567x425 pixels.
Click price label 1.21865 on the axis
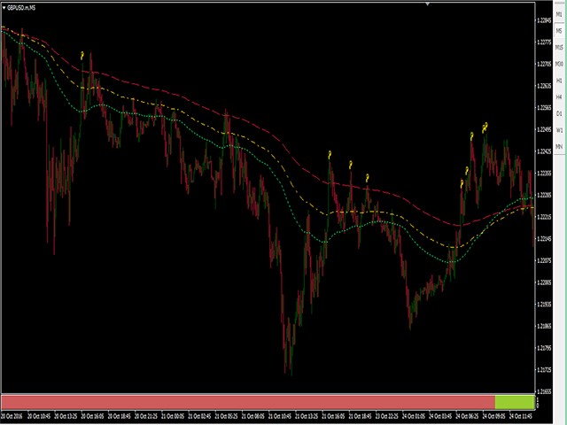(x=544, y=326)
